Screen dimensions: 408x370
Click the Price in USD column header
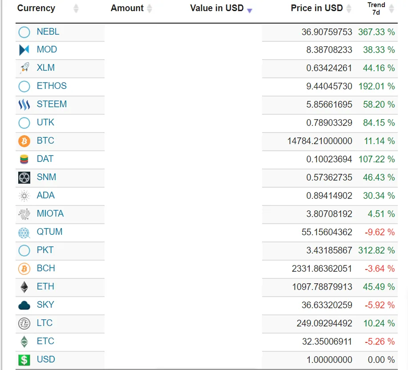pos(317,8)
